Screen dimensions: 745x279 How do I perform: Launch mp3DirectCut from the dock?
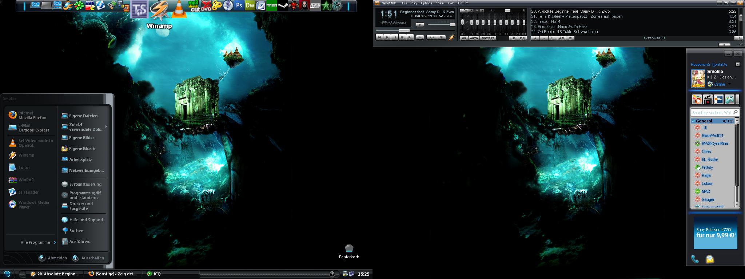coord(194,6)
